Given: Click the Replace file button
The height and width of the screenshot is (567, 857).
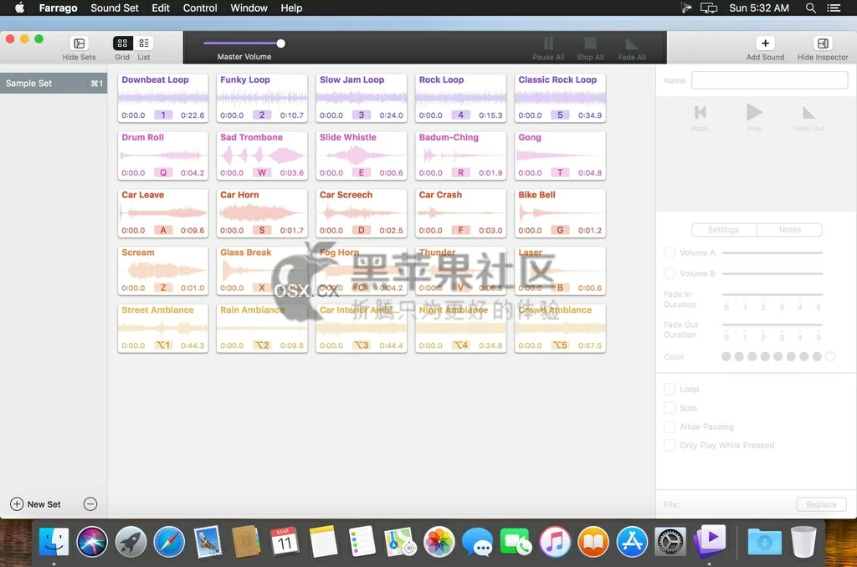Looking at the screenshot, I should pos(822,504).
